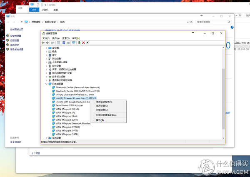Click the speaker icon beside 声音、视频和游戏控制器
250x177 pixels.
[50, 70]
